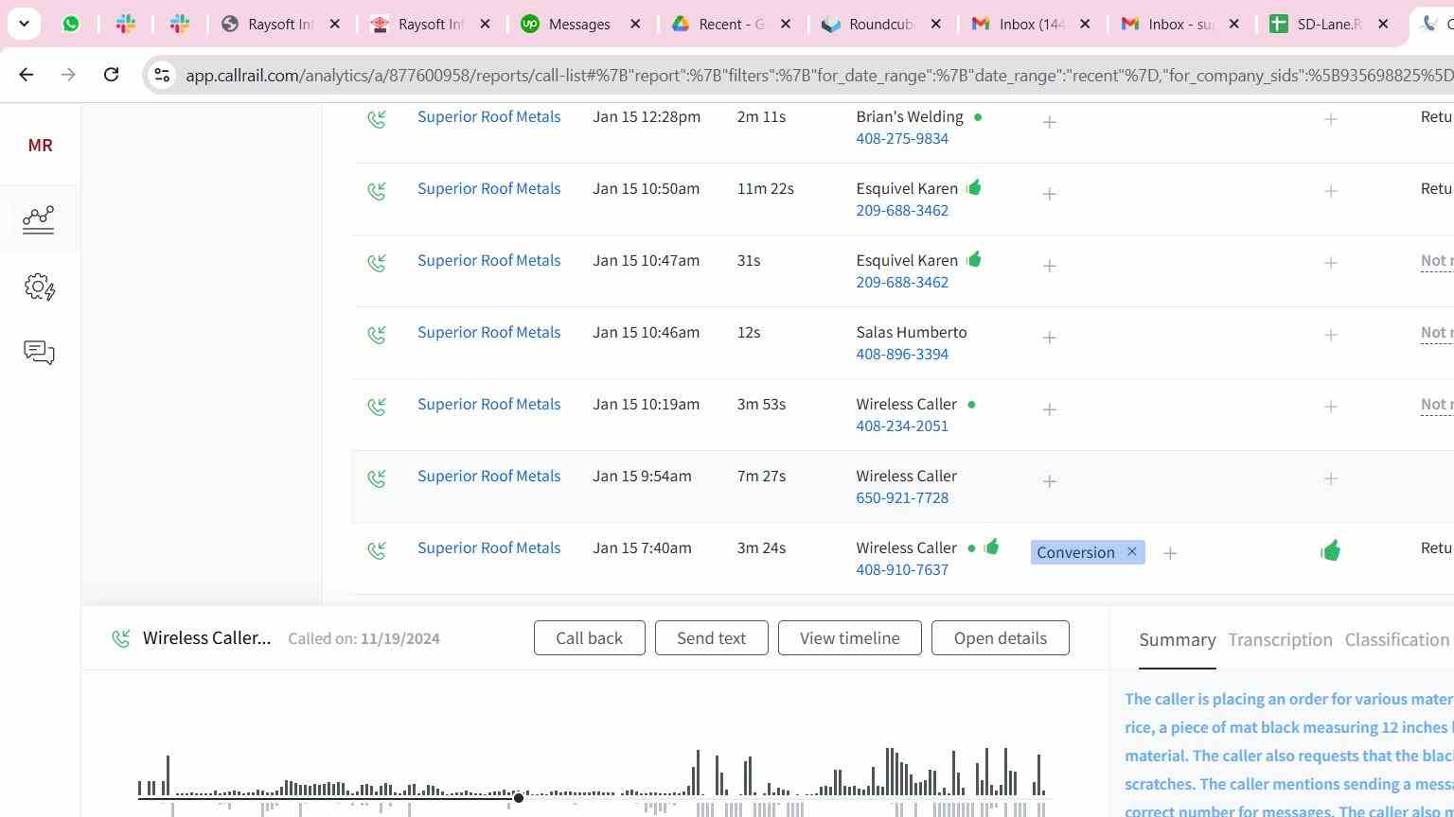The width and height of the screenshot is (1454, 817).
Task: Open phone number 408-910-7637
Action: click(x=902, y=570)
